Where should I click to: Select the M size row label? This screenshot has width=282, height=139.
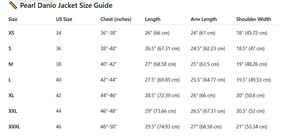(11, 64)
